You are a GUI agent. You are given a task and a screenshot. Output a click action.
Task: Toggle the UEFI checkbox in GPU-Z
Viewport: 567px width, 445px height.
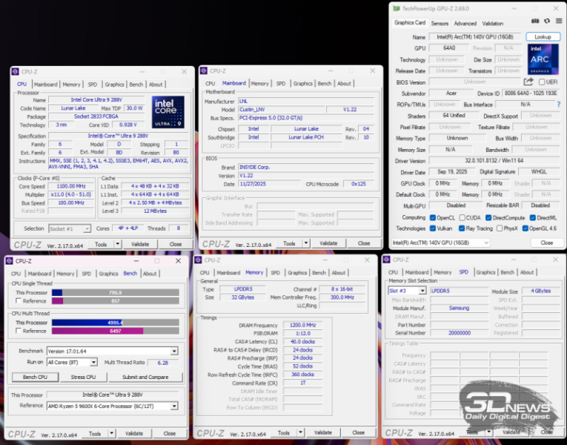pyautogui.click(x=542, y=82)
